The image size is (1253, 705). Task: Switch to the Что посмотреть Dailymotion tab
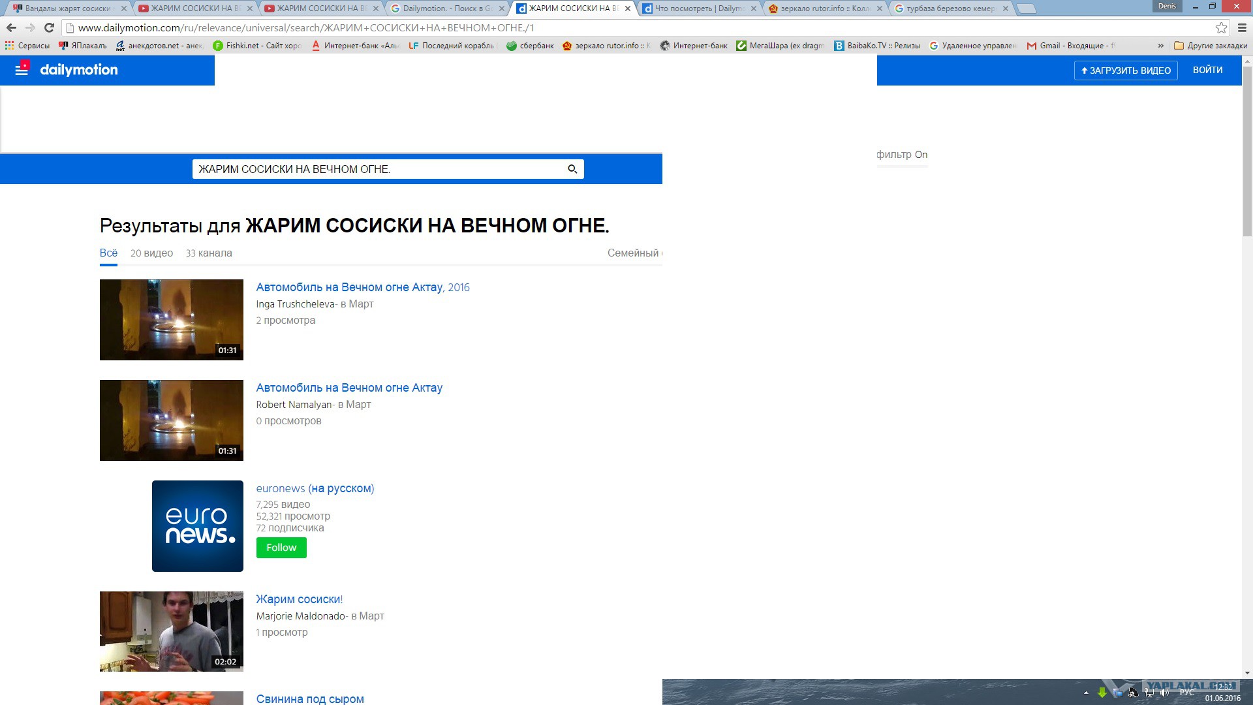(x=699, y=8)
